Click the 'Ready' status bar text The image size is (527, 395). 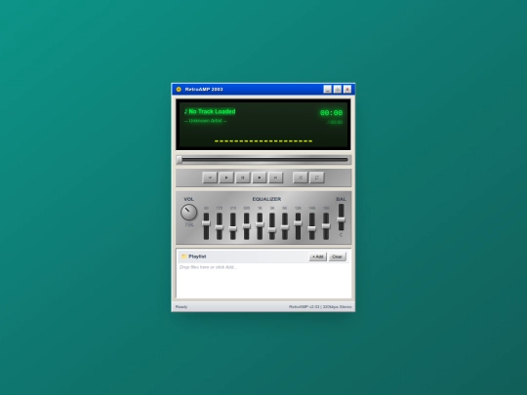182,306
